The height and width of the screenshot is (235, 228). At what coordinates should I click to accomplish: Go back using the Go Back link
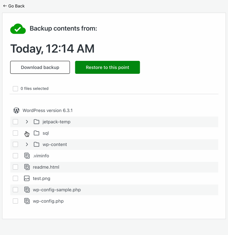[x=14, y=6]
